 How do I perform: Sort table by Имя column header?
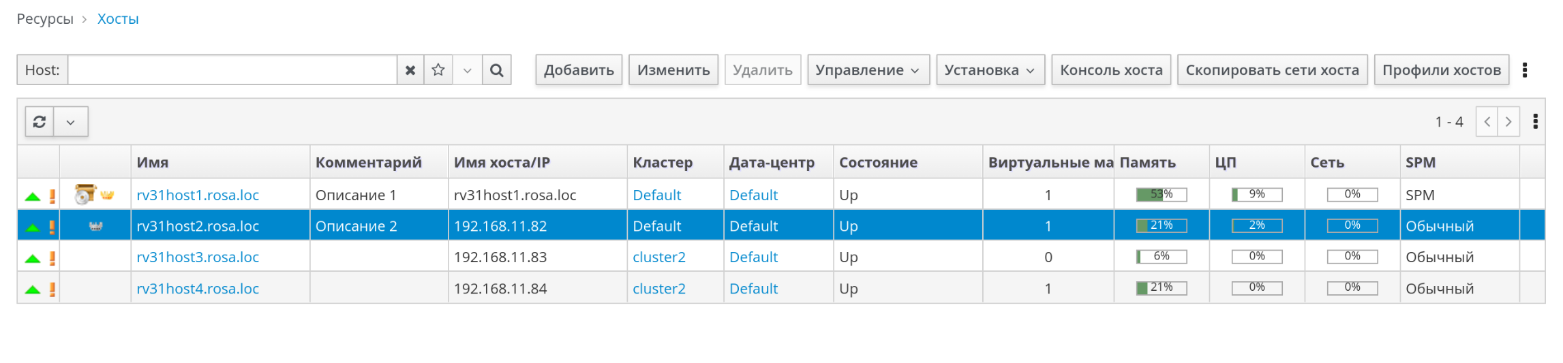[153, 163]
